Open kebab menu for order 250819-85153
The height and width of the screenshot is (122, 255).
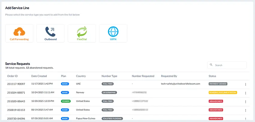(x=245, y=110)
